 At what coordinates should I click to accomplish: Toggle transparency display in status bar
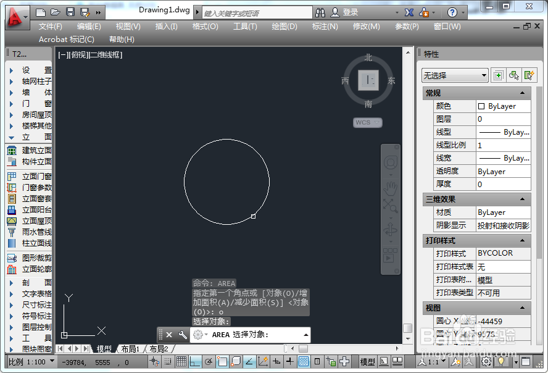coord(304,361)
